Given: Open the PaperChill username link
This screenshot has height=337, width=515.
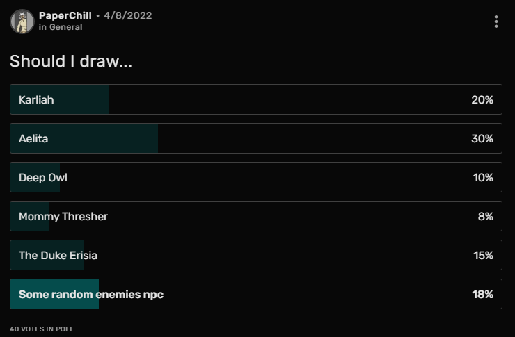Looking at the screenshot, I should coord(65,15).
